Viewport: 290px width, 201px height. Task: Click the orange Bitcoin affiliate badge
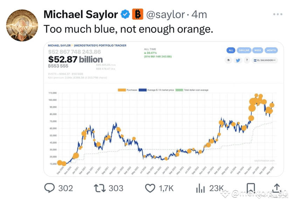point(137,14)
